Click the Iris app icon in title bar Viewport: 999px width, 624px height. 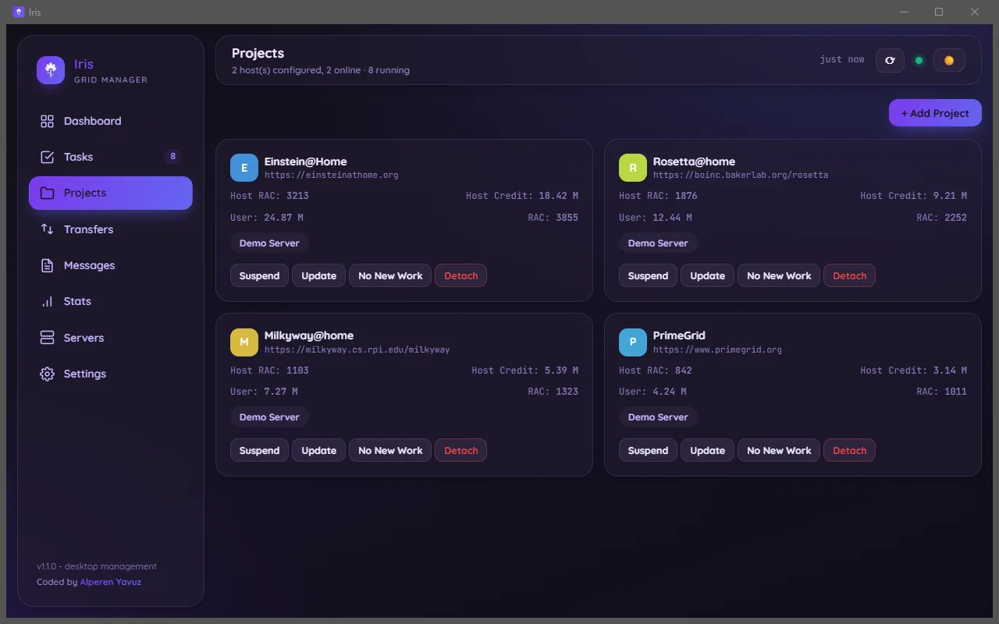(19, 12)
